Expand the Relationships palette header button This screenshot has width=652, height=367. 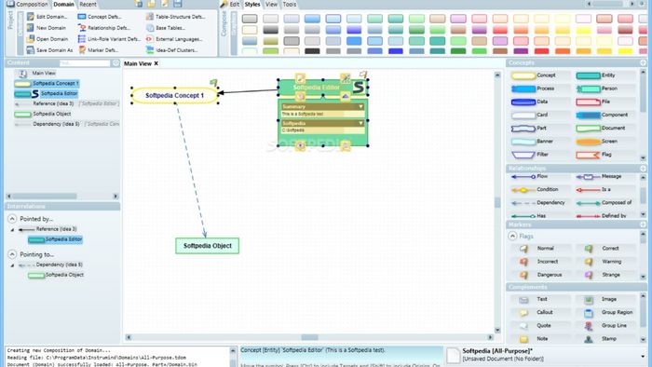click(x=643, y=169)
